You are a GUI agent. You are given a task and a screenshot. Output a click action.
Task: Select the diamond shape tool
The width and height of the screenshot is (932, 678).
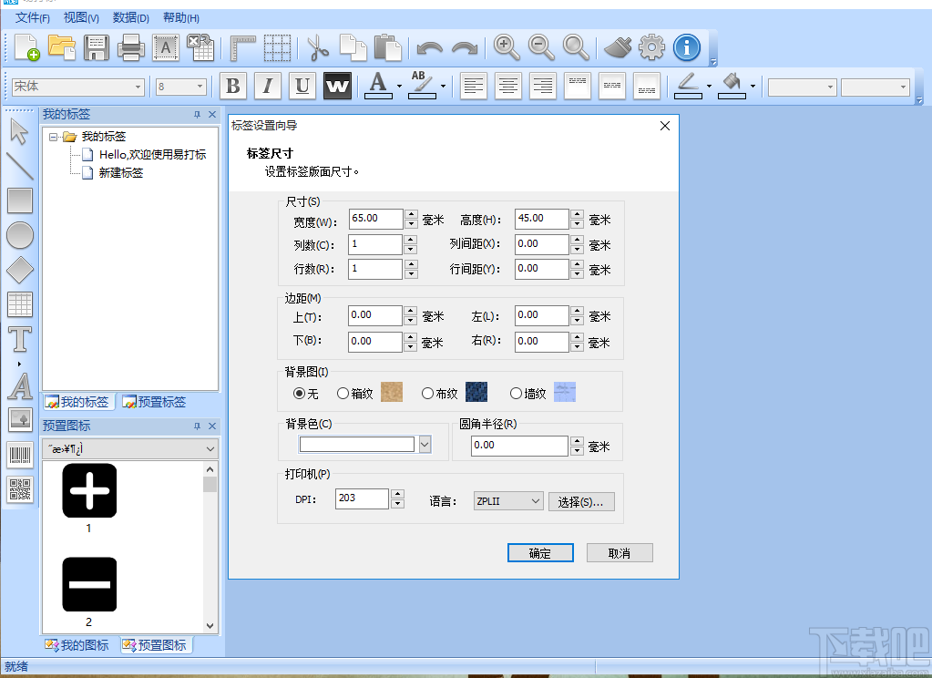20,270
